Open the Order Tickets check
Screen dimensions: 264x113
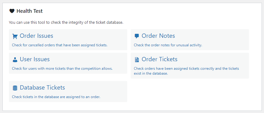[x=159, y=59]
